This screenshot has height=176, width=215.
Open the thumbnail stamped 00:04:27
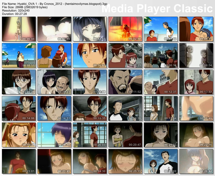[196, 29]
